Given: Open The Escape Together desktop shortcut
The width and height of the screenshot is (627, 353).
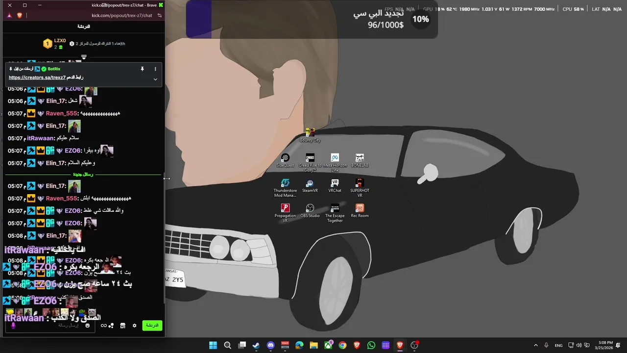Looking at the screenshot, I should tap(335, 213).
